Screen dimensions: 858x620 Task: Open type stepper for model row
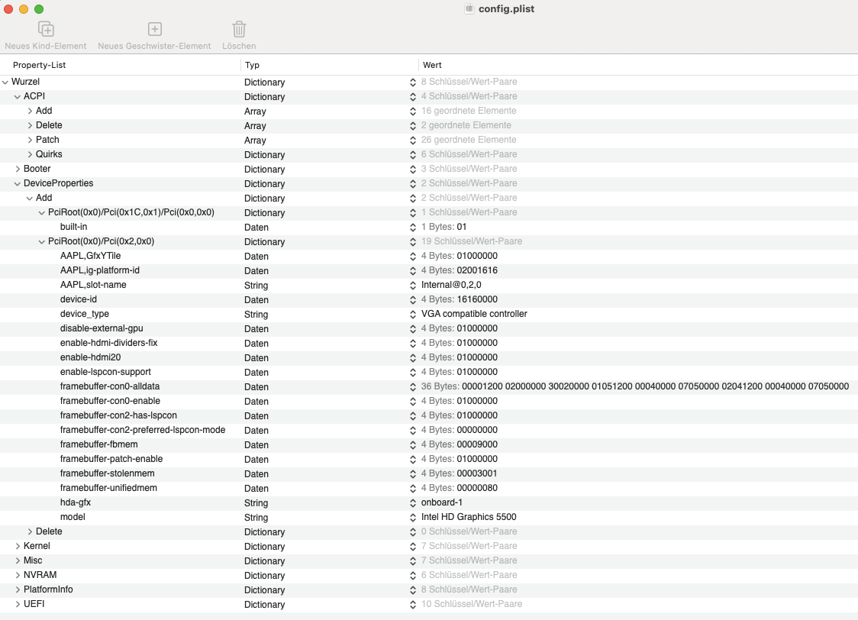coord(412,517)
